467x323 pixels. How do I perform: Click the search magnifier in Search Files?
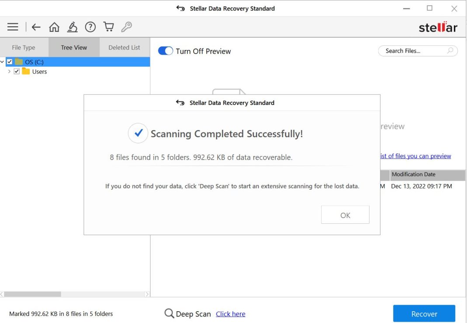click(450, 51)
